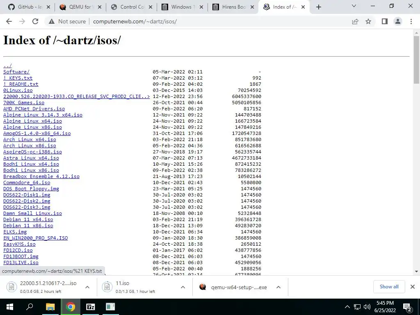Open the Software/ folder link
420x315 pixels.
(16, 72)
